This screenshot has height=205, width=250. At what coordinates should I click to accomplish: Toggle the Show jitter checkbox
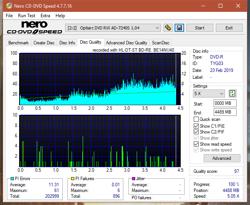click(196, 138)
